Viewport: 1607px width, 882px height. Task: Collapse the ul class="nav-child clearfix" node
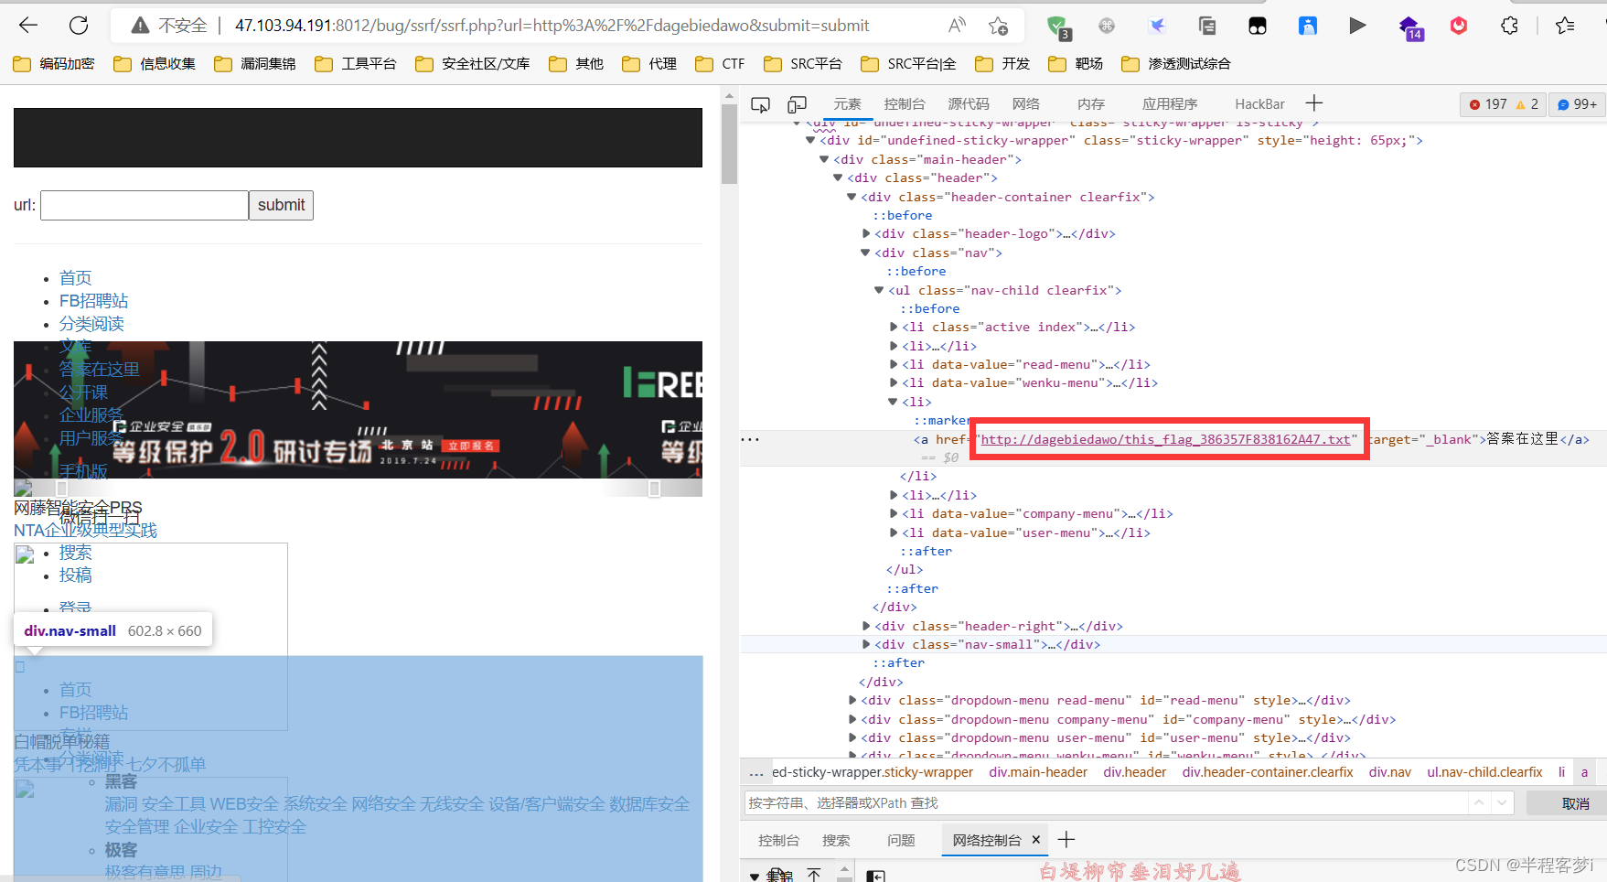click(880, 290)
